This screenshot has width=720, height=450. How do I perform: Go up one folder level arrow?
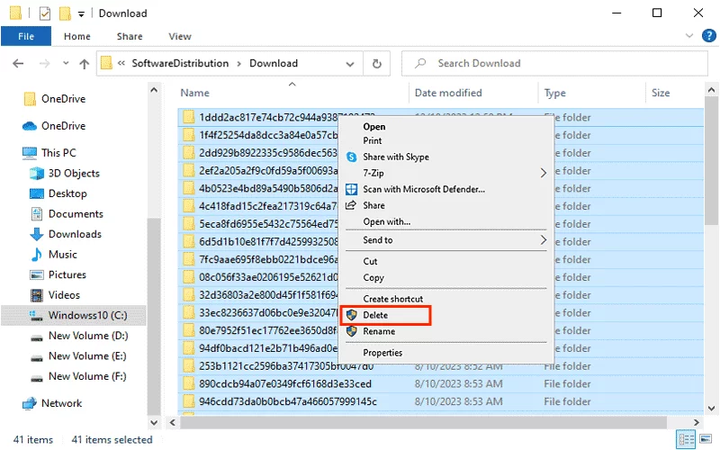pyautogui.click(x=84, y=64)
